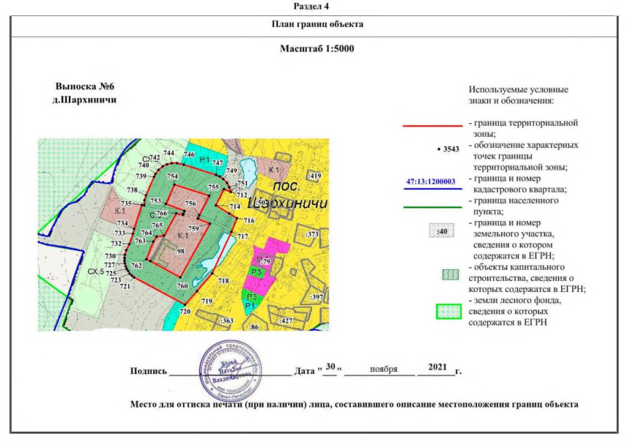Click boundary point 720 on the map
The height and width of the screenshot is (445, 630).
pos(184,312)
